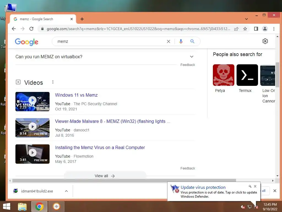
Task: Click the horizontal scrollbar thumb
Action: click(124, 181)
